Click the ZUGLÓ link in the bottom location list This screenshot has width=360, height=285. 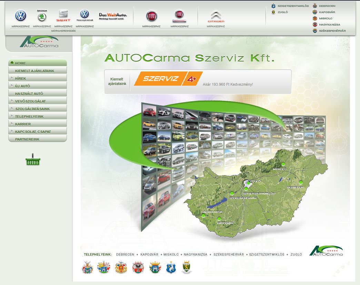[296, 254]
